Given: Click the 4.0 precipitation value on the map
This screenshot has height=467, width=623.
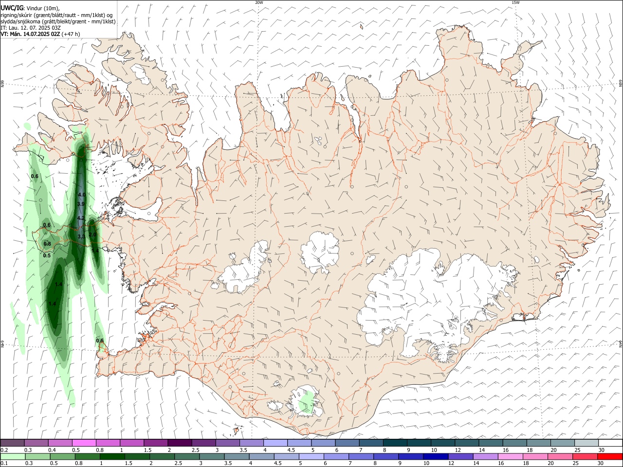Looking at the screenshot, I should click(82, 195).
